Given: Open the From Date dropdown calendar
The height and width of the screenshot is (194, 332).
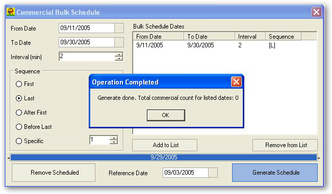Looking at the screenshot, I should pyautogui.click(x=119, y=28).
